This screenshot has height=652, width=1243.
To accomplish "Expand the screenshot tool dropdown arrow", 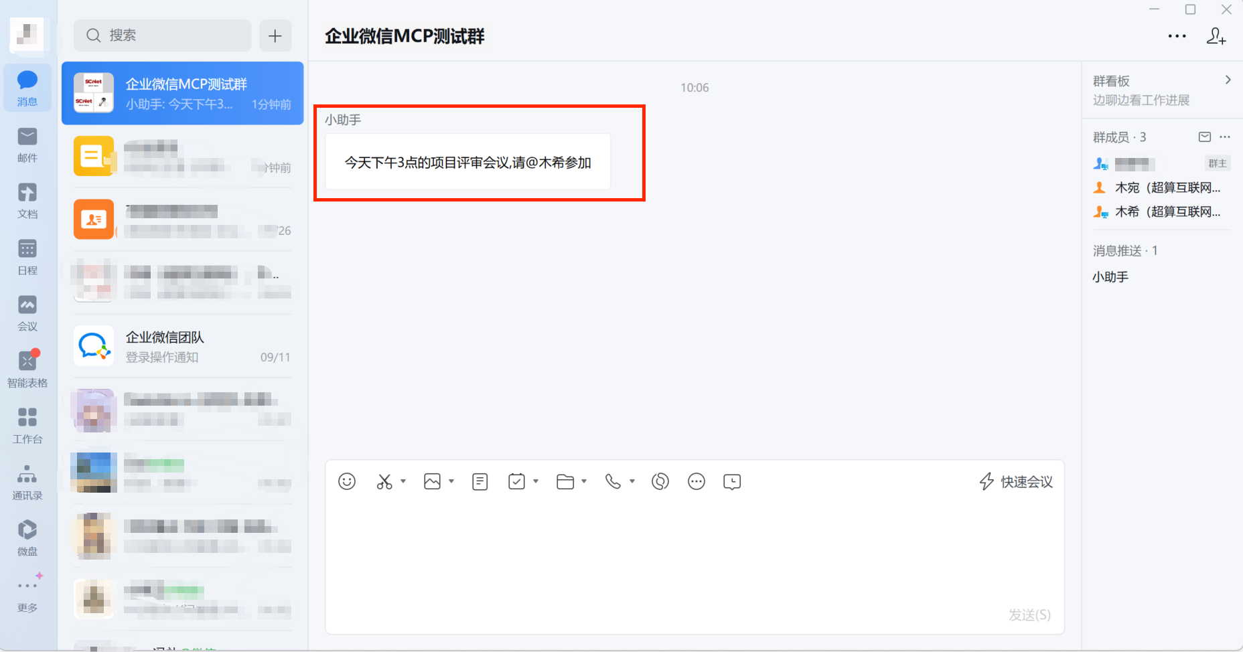I will (x=403, y=481).
